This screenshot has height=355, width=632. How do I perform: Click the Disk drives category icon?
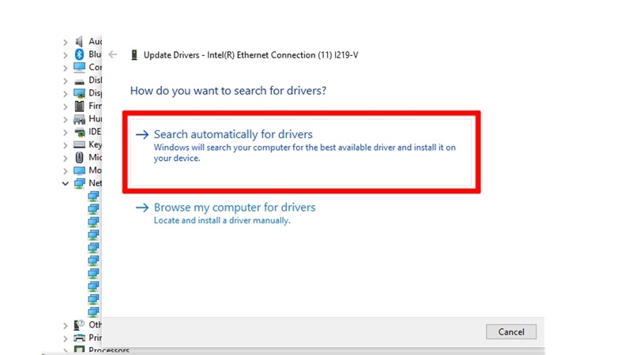[79, 80]
